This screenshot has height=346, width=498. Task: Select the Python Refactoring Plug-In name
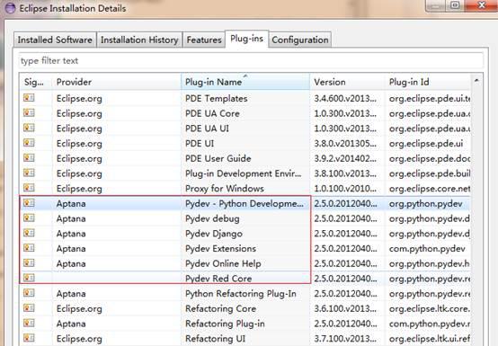[x=241, y=293]
